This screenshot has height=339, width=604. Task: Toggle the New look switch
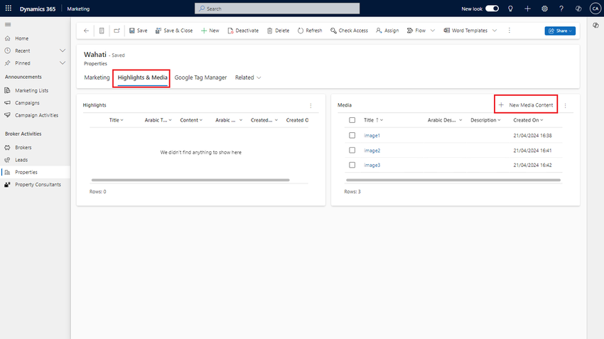coord(492,9)
